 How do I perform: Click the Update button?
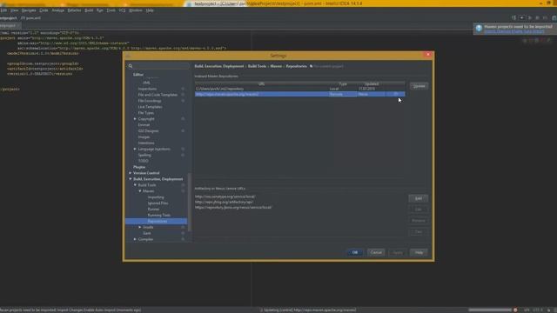[419, 86]
